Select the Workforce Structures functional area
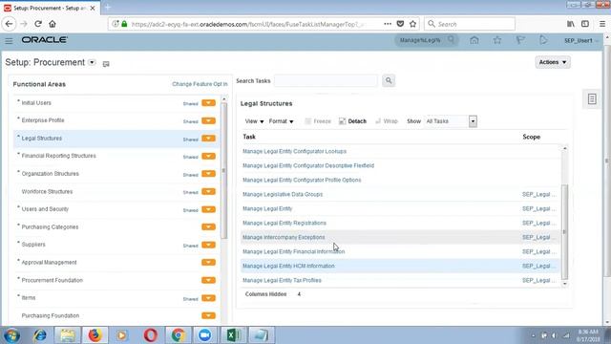The height and width of the screenshot is (344, 611). coord(47,191)
